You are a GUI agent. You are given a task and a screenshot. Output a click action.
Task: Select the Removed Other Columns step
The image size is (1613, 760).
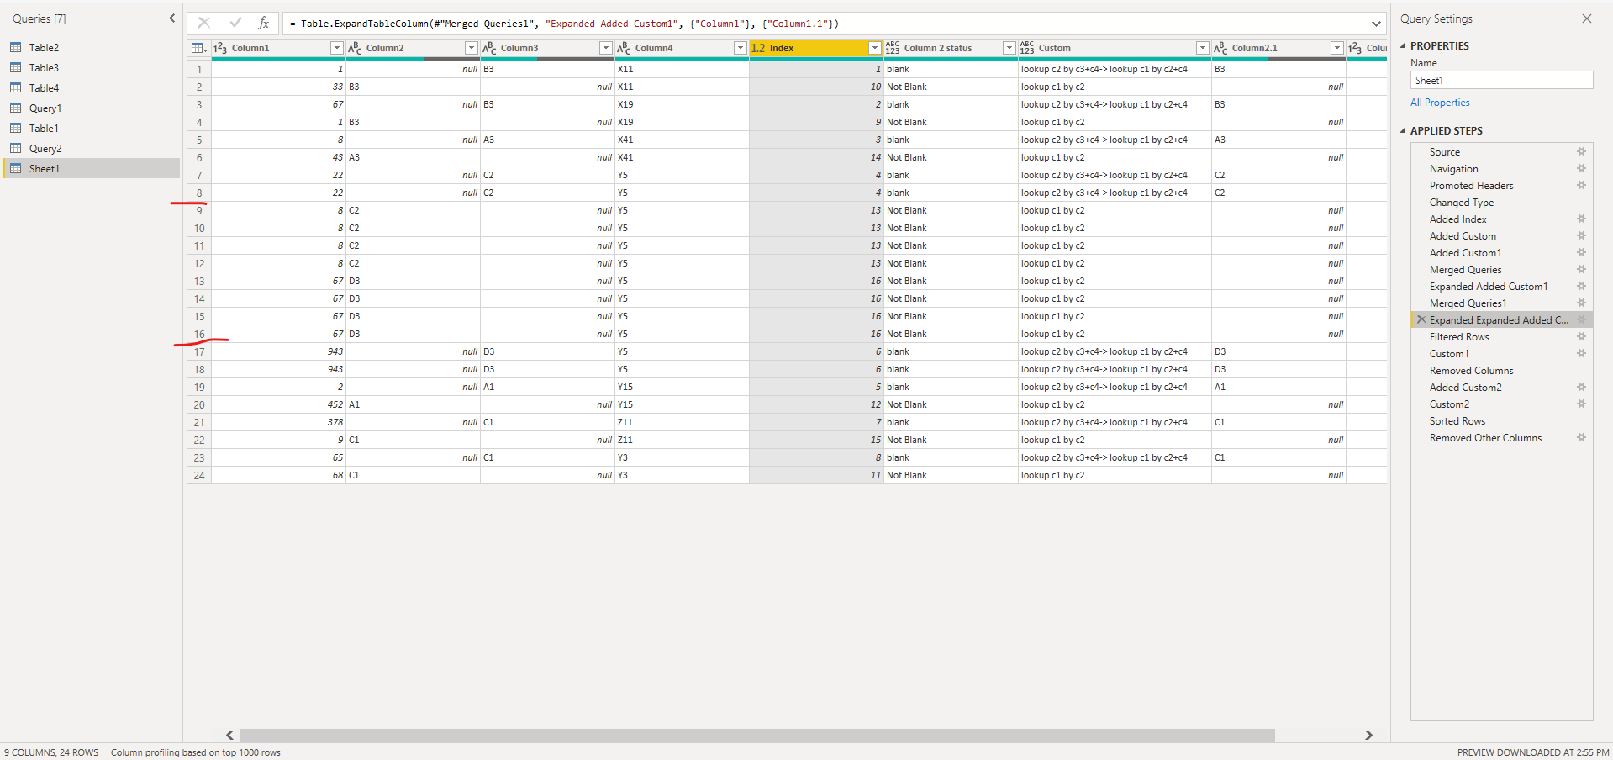(1485, 438)
